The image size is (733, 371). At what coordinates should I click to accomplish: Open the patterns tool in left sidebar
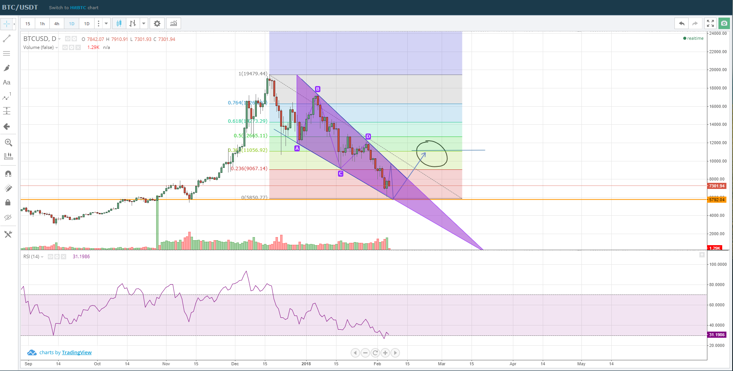(x=7, y=97)
